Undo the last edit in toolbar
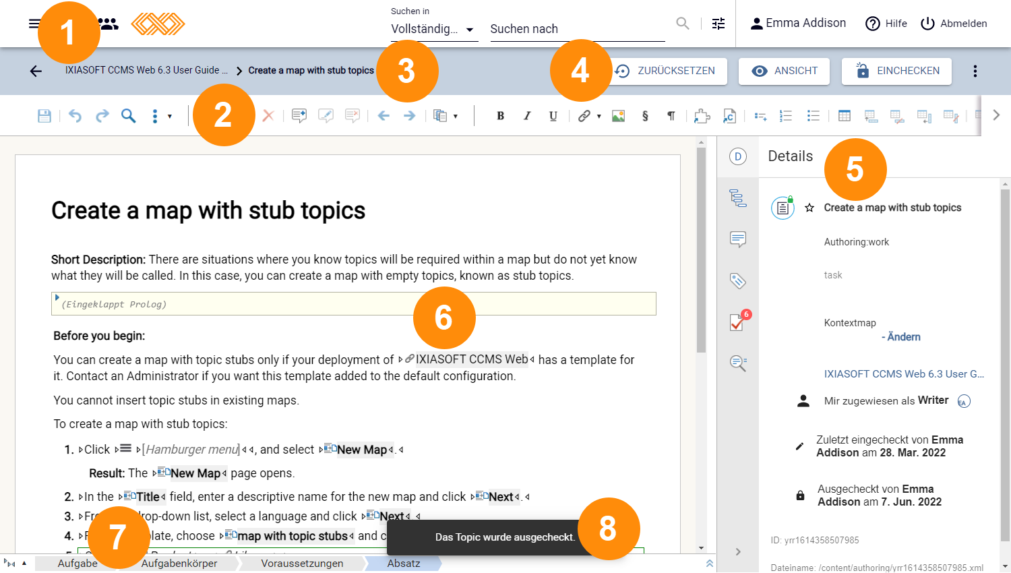This screenshot has height=573, width=1011. click(x=75, y=116)
